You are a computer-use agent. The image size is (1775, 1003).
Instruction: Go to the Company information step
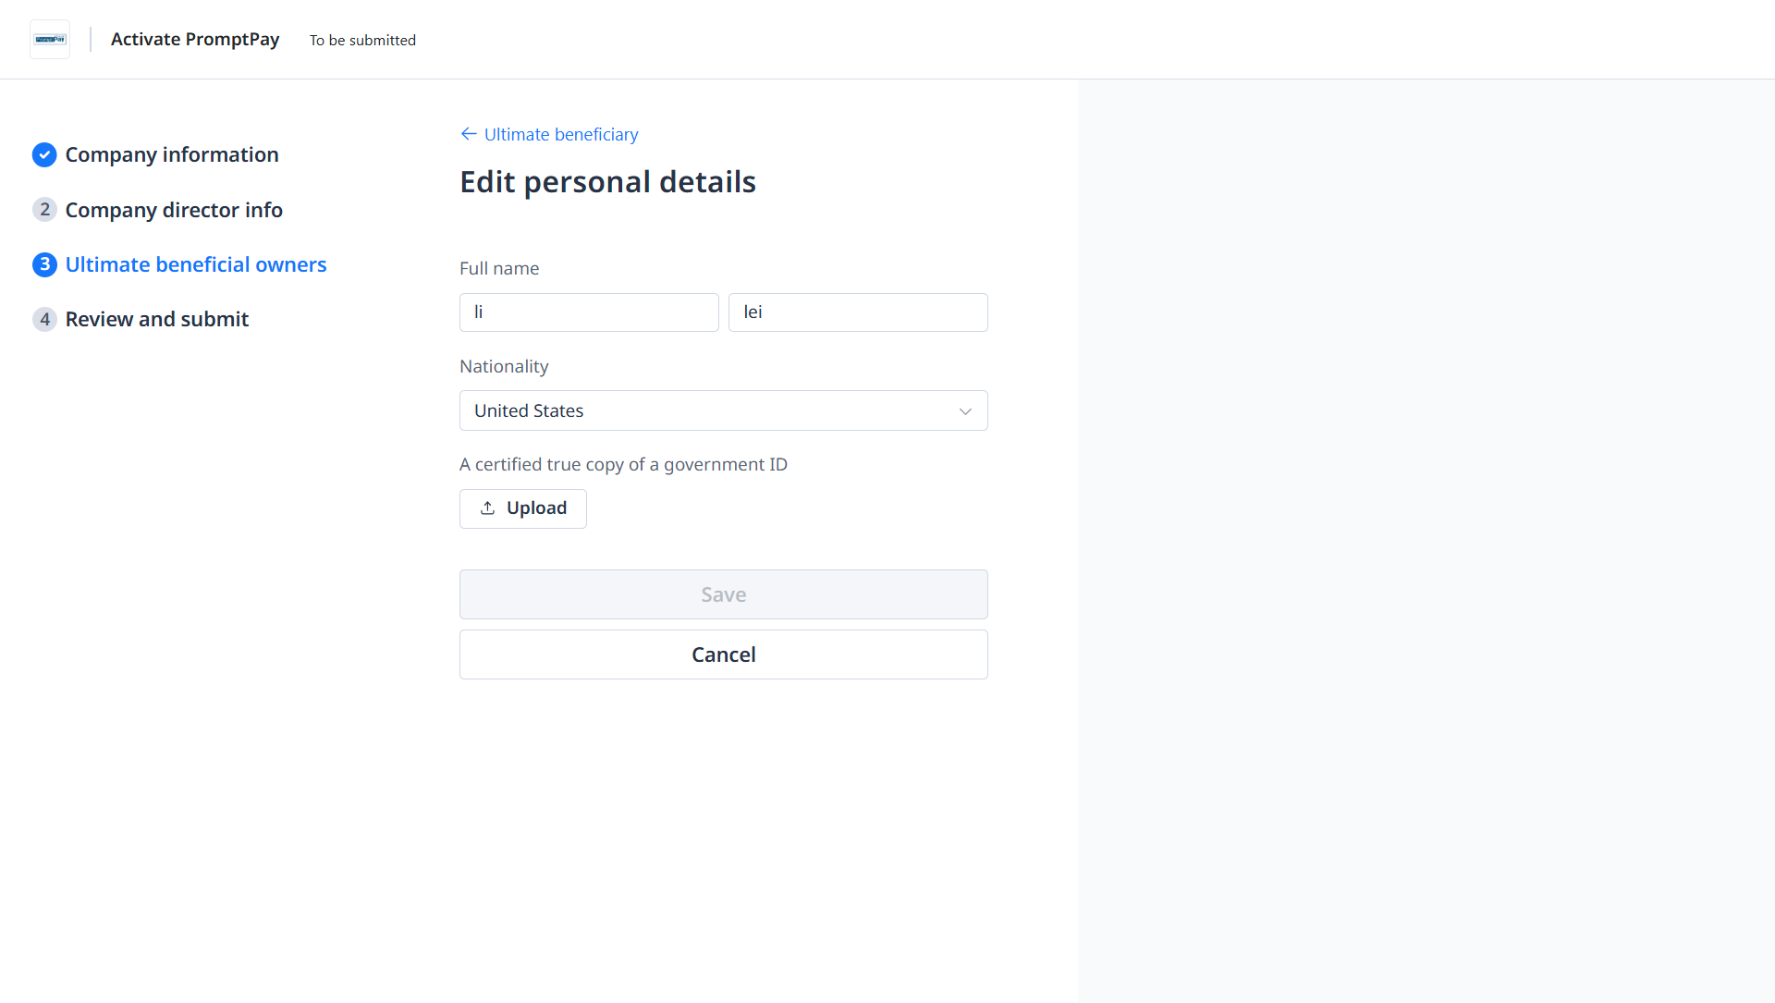[x=172, y=155]
